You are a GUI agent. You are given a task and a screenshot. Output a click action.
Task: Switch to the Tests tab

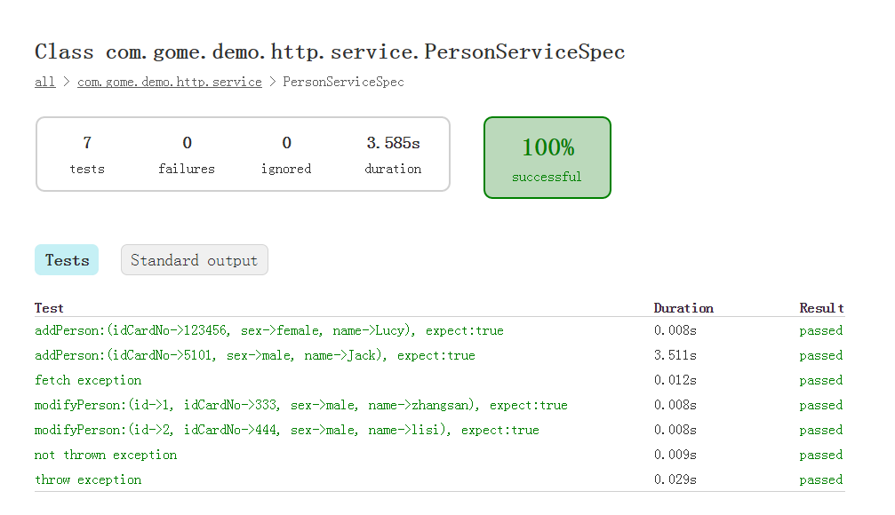(x=67, y=260)
